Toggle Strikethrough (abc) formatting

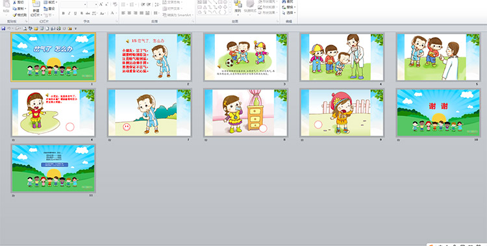(88, 14)
